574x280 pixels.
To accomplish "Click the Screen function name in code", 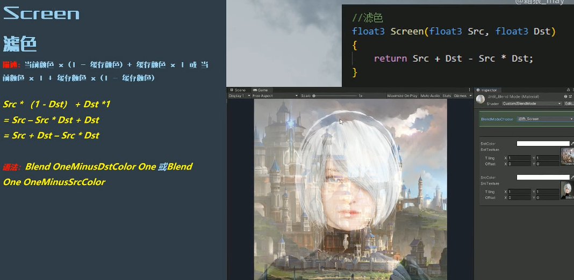I will pos(407,32).
